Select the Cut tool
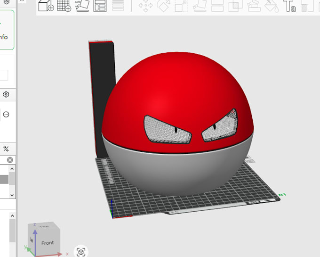This screenshot has width=320, height=257. click(217, 6)
